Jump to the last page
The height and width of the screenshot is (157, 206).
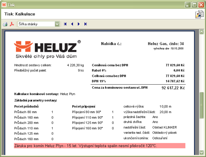[85, 24]
